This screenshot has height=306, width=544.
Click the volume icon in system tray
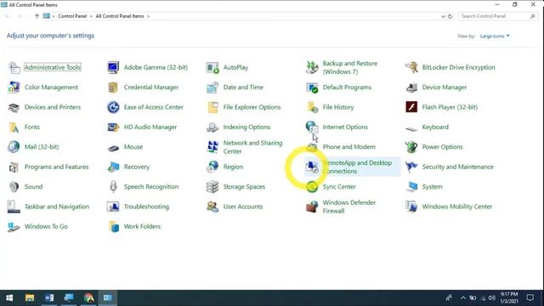pyautogui.click(x=492, y=297)
